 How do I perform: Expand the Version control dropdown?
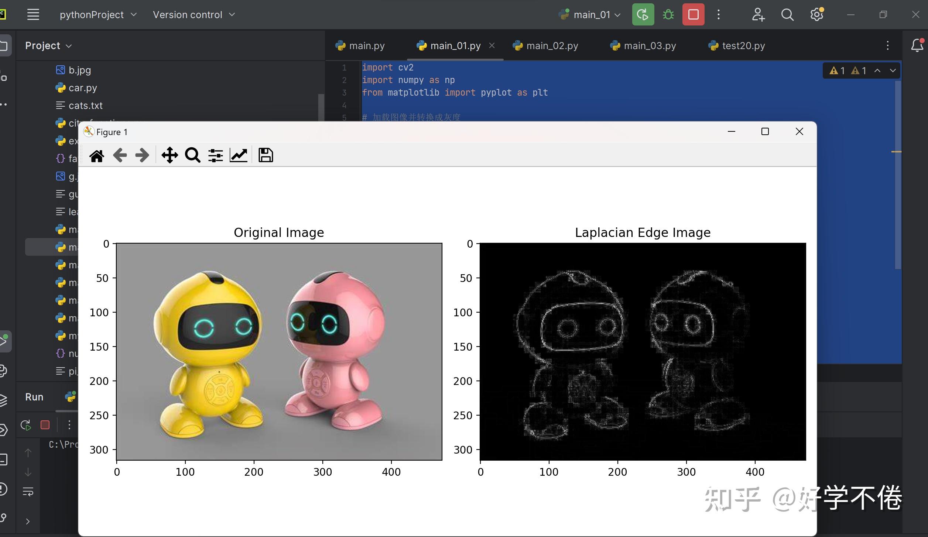[194, 15]
